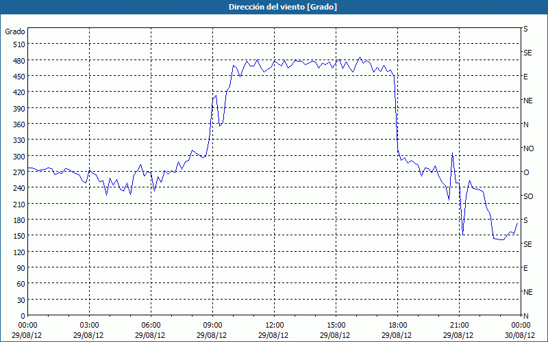Select the 18:00 time axis label
The height and width of the screenshot is (342, 548).
[398, 326]
